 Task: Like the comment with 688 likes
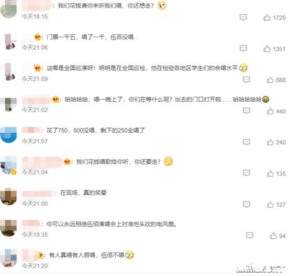point(270,80)
